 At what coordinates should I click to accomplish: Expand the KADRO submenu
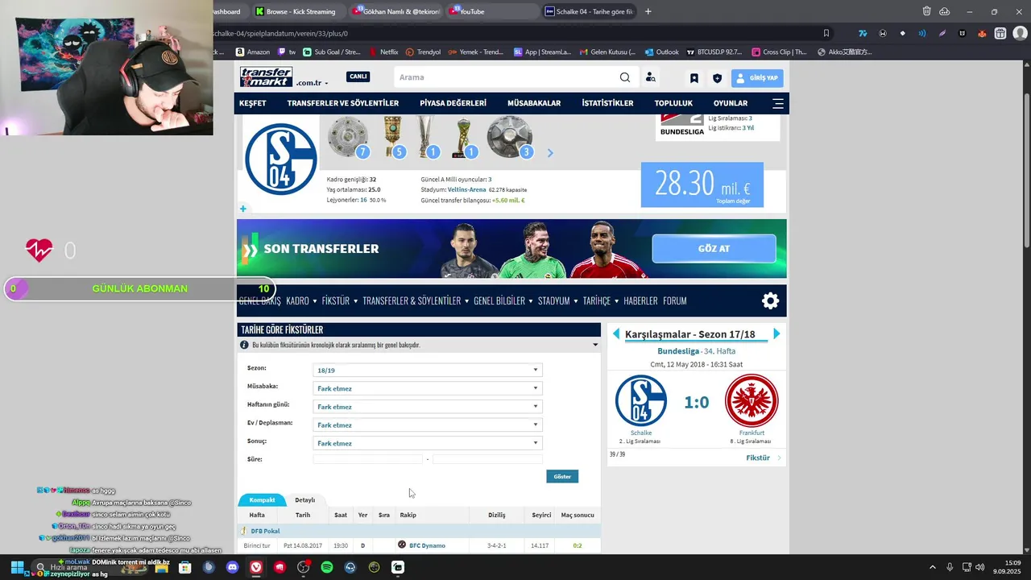(301, 300)
